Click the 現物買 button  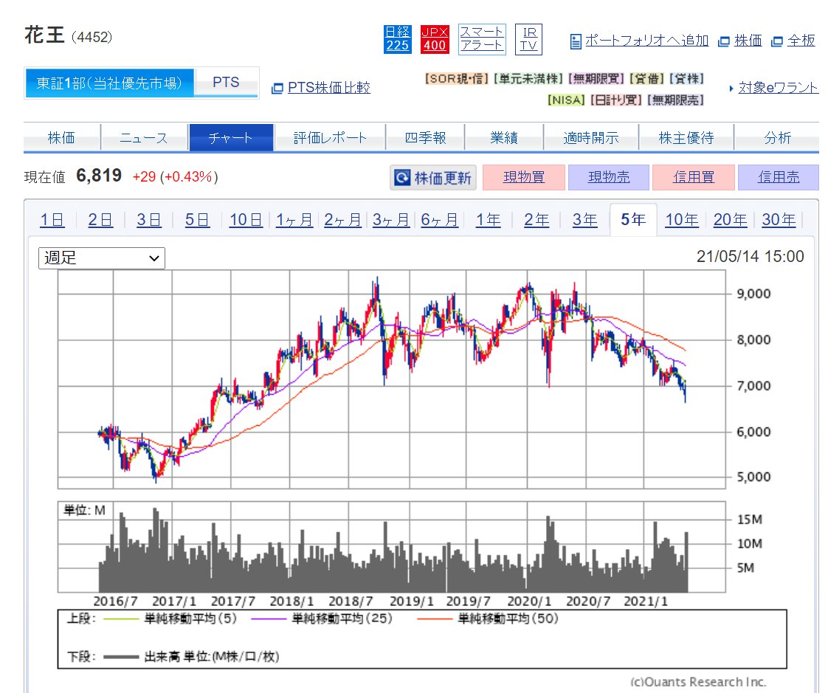524,177
